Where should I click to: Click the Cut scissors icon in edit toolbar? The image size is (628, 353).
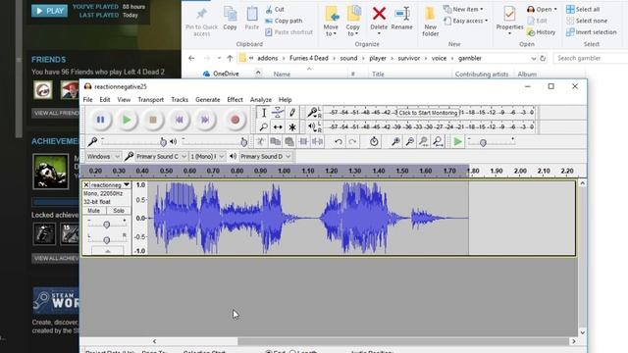[x=261, y=141]
